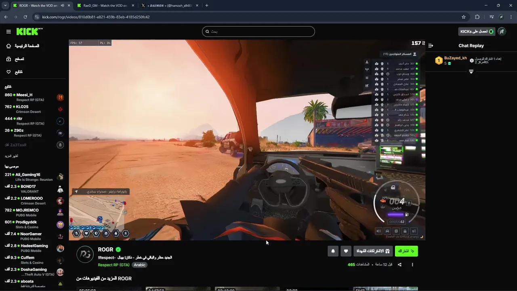Click the gift subscriptions button
This screenshot has height=291, width=517.
point(373,251)
